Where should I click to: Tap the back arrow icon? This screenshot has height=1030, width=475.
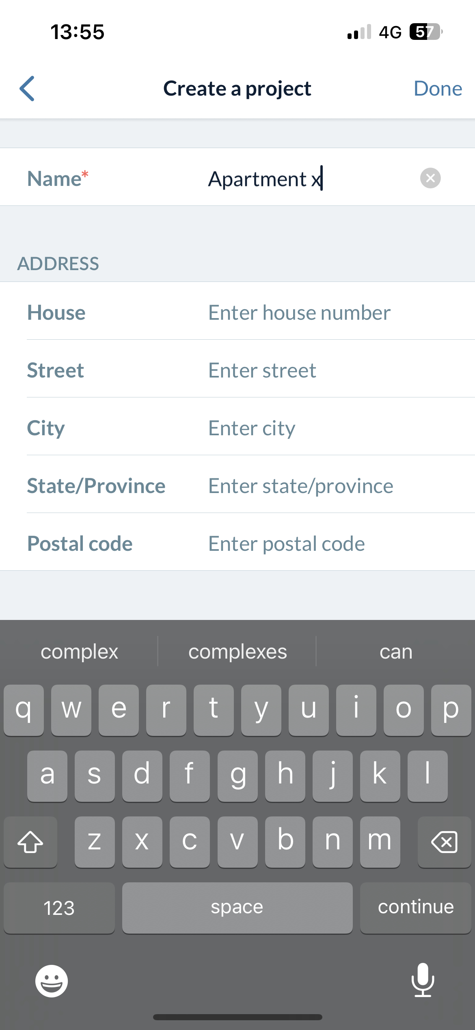point(27,88)
